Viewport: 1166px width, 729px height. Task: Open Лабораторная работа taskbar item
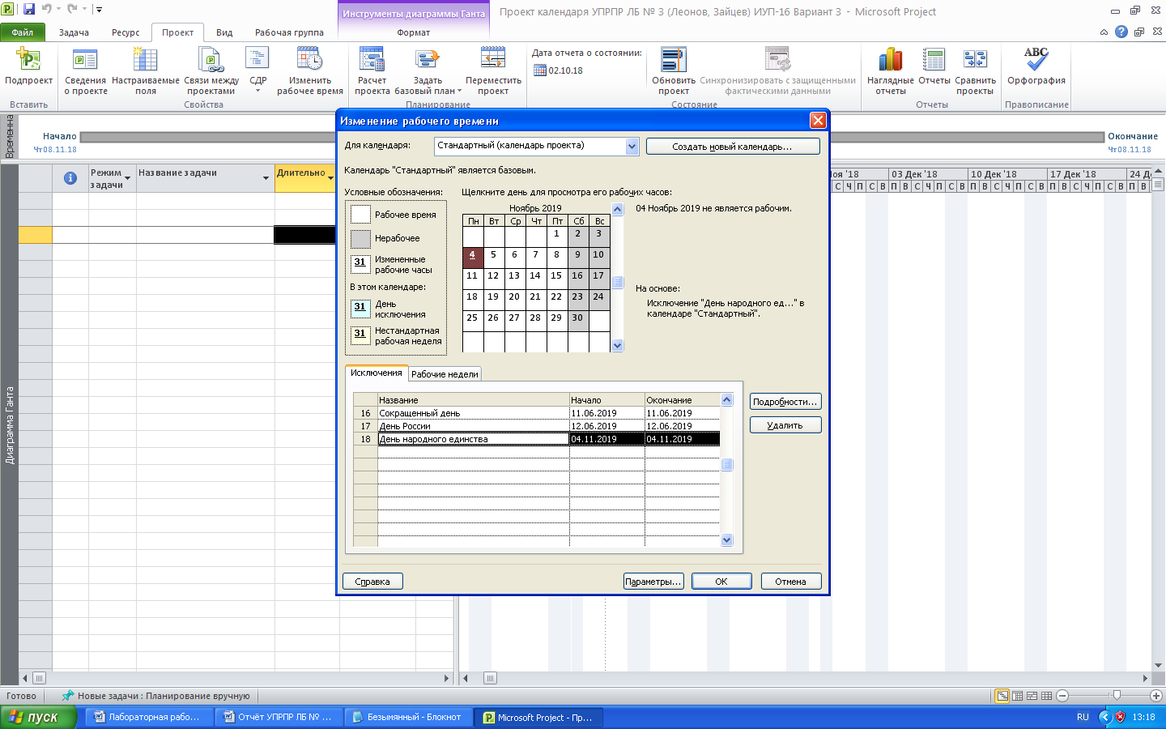151,717
